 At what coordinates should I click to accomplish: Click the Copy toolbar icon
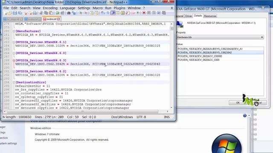tap(46, 13)
